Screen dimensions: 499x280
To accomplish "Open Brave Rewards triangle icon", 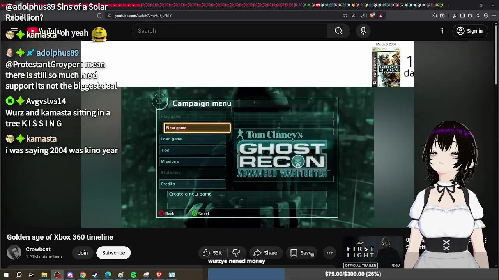I will (380, 16).
